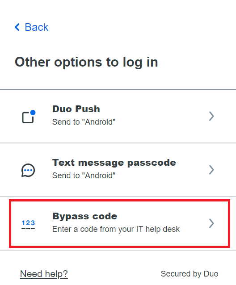This screenshot has width=236, height=285.
Task: Open Bypass code via its right chevron
Action: [211, 223]
